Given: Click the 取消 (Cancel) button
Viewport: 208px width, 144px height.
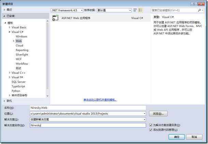Looking at the screenshot, I should [194, 137].
